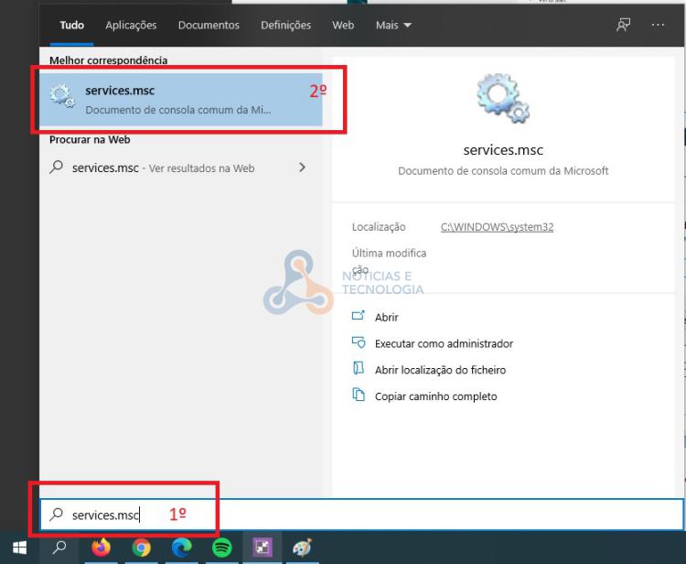Click Abrir action
The width and height of the screenshot is (686, 564).
[x=386, y=317]
